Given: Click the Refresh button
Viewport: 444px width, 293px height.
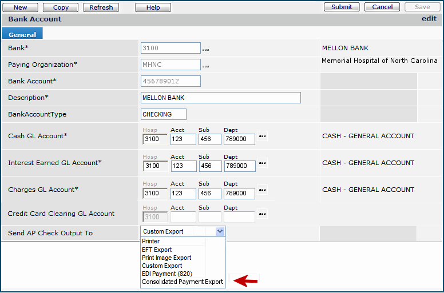Looking at the screenshot, I should [x=101, y=7].
